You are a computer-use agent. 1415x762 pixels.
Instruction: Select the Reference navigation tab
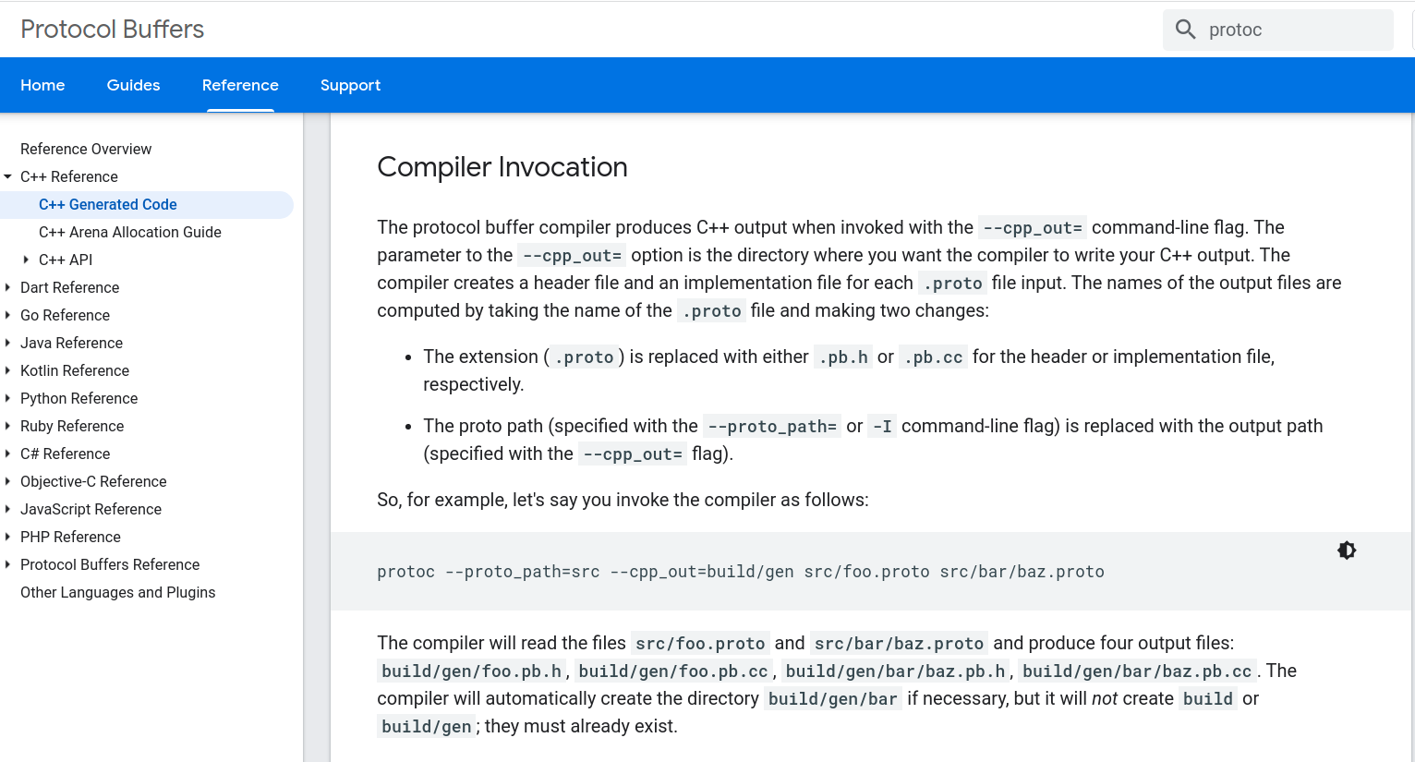click(x=240, y=84)
